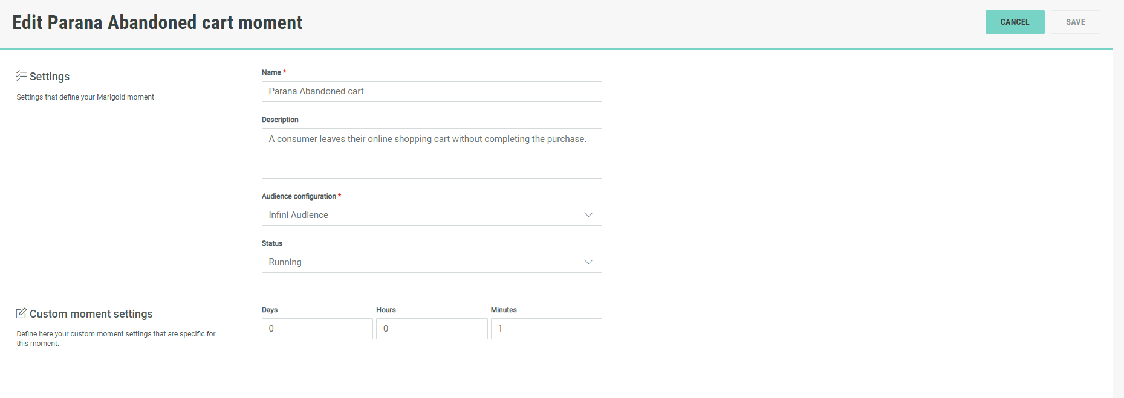This screenshot has width=1124, height=398.
Task: Expand the Audience configuration chevron arrow
Action: coord(588,215)
